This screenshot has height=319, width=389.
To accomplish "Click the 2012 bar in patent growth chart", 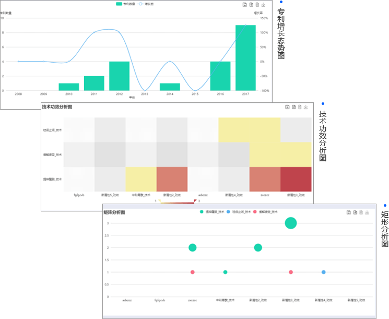I will pyautogui.click(x=119, y=76).
